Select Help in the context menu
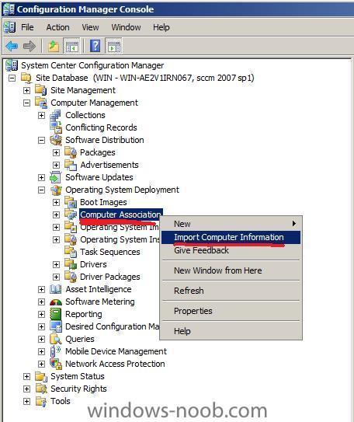354x422 pixels. [x=231, y=331]
